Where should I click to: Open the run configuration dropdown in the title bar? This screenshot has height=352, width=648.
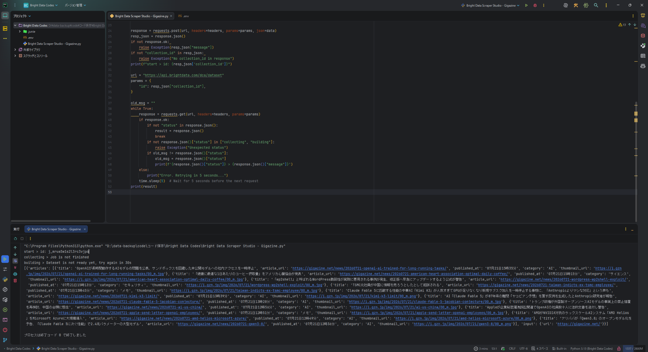tap(490, 5)
